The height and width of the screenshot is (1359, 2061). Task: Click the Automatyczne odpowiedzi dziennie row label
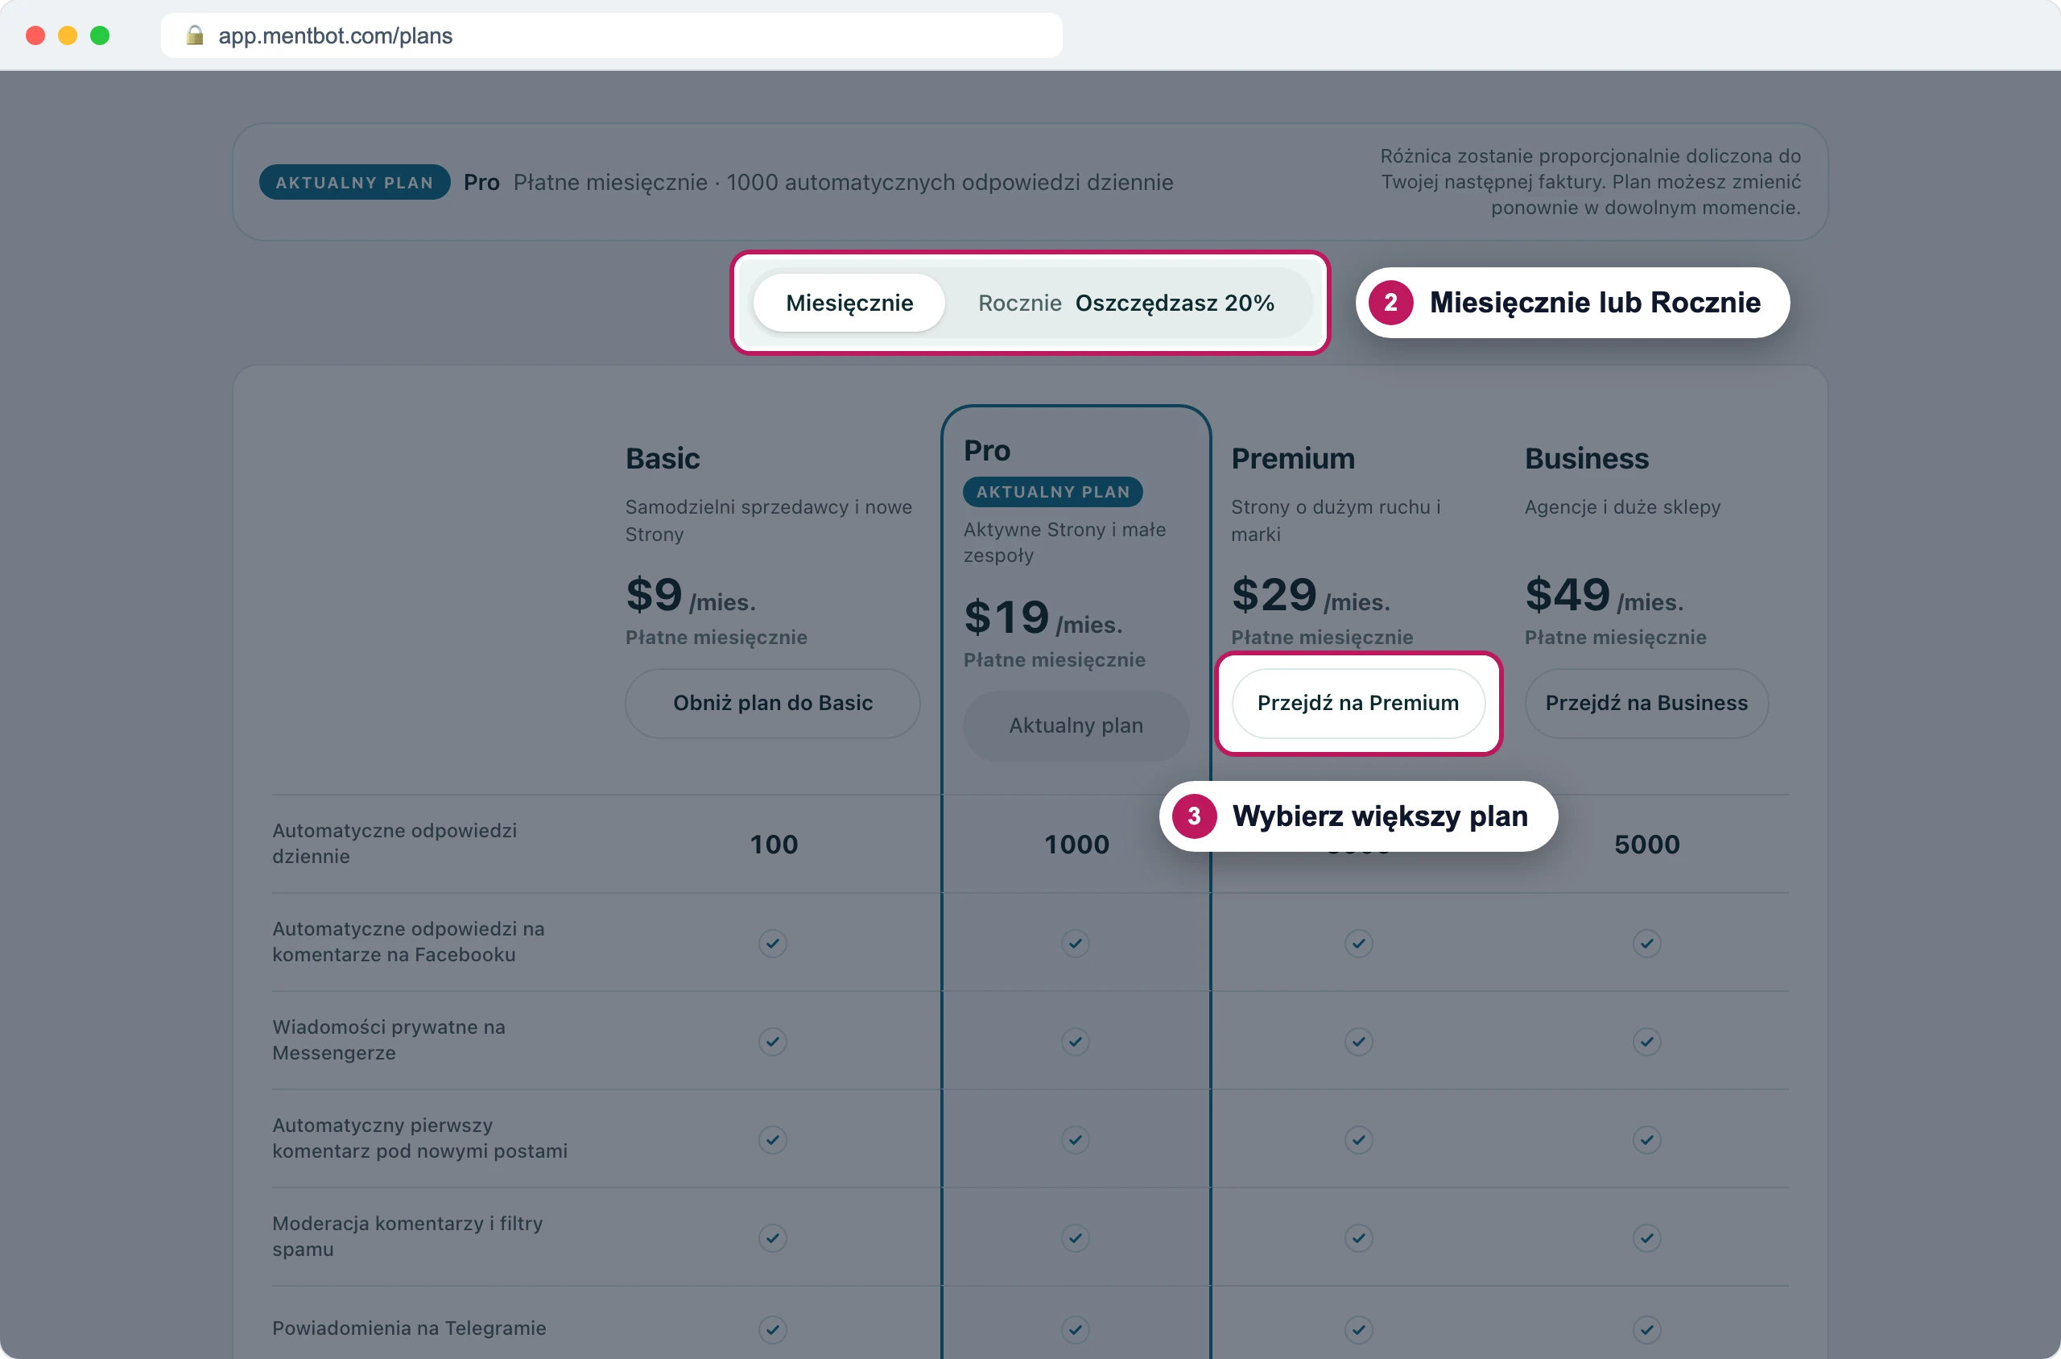394,843
